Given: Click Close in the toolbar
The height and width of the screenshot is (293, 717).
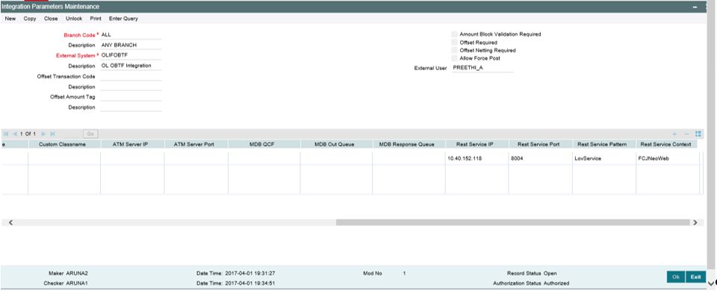Looking at the screenshot, I should 51,19.
